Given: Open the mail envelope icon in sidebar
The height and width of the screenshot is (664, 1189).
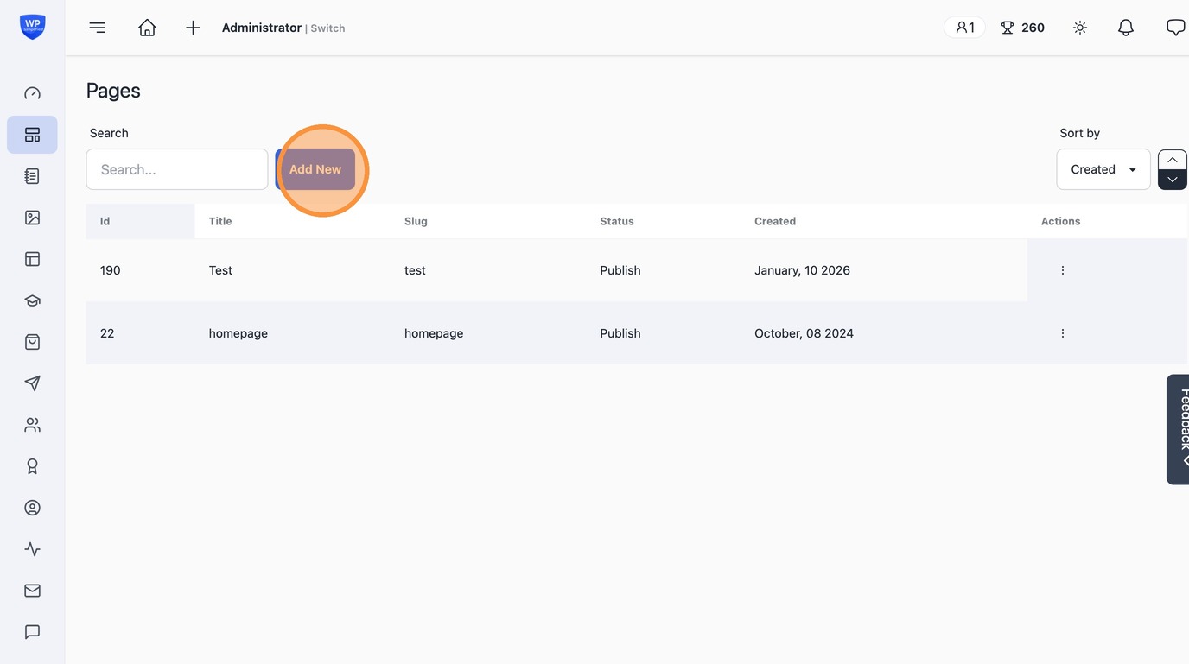Looking at the screenshot, I should pyautogui.click(x=32, y=591).
